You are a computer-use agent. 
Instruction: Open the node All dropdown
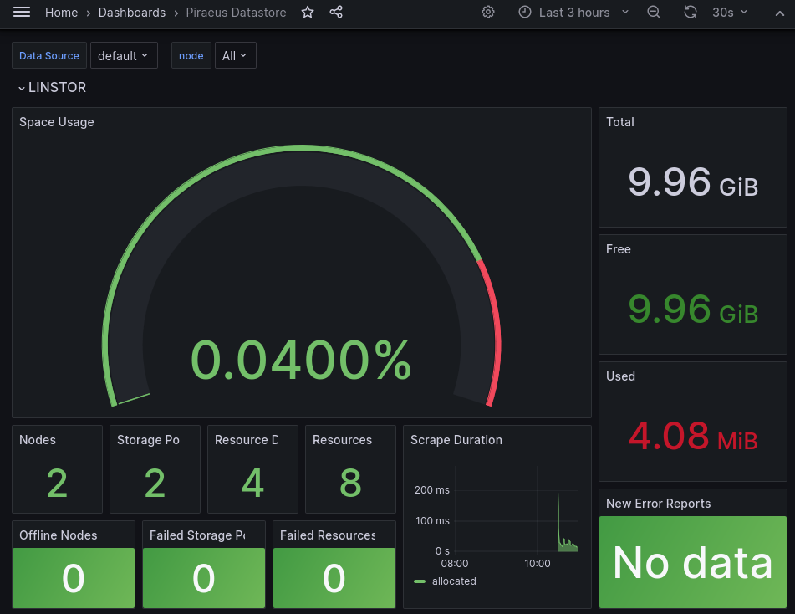235,56
